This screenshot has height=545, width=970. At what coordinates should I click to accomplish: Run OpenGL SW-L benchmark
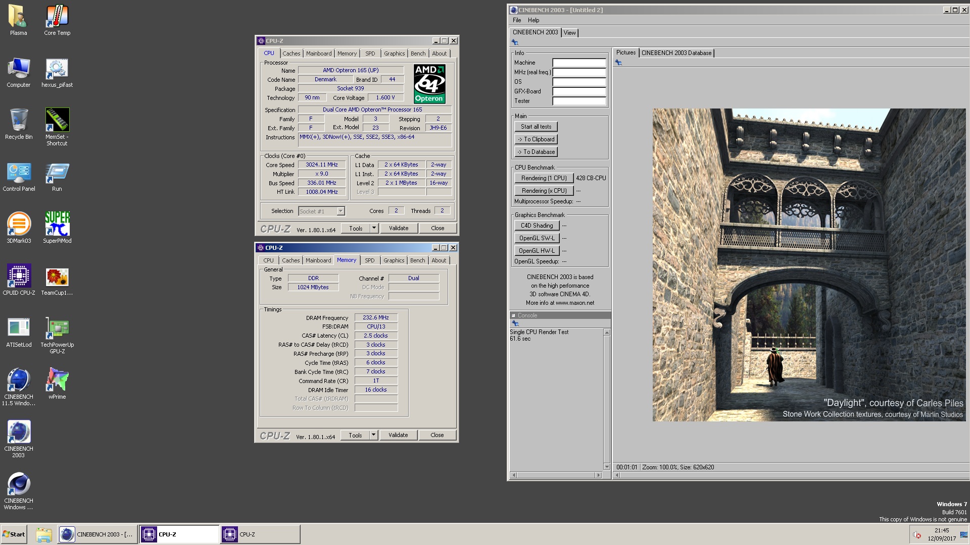click(x=537, y=238)
